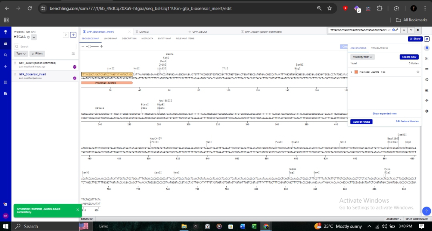This screenshot has height=231, width=432.
Task: Click the version history clock icon on right rail
Action: click(426, 80)
